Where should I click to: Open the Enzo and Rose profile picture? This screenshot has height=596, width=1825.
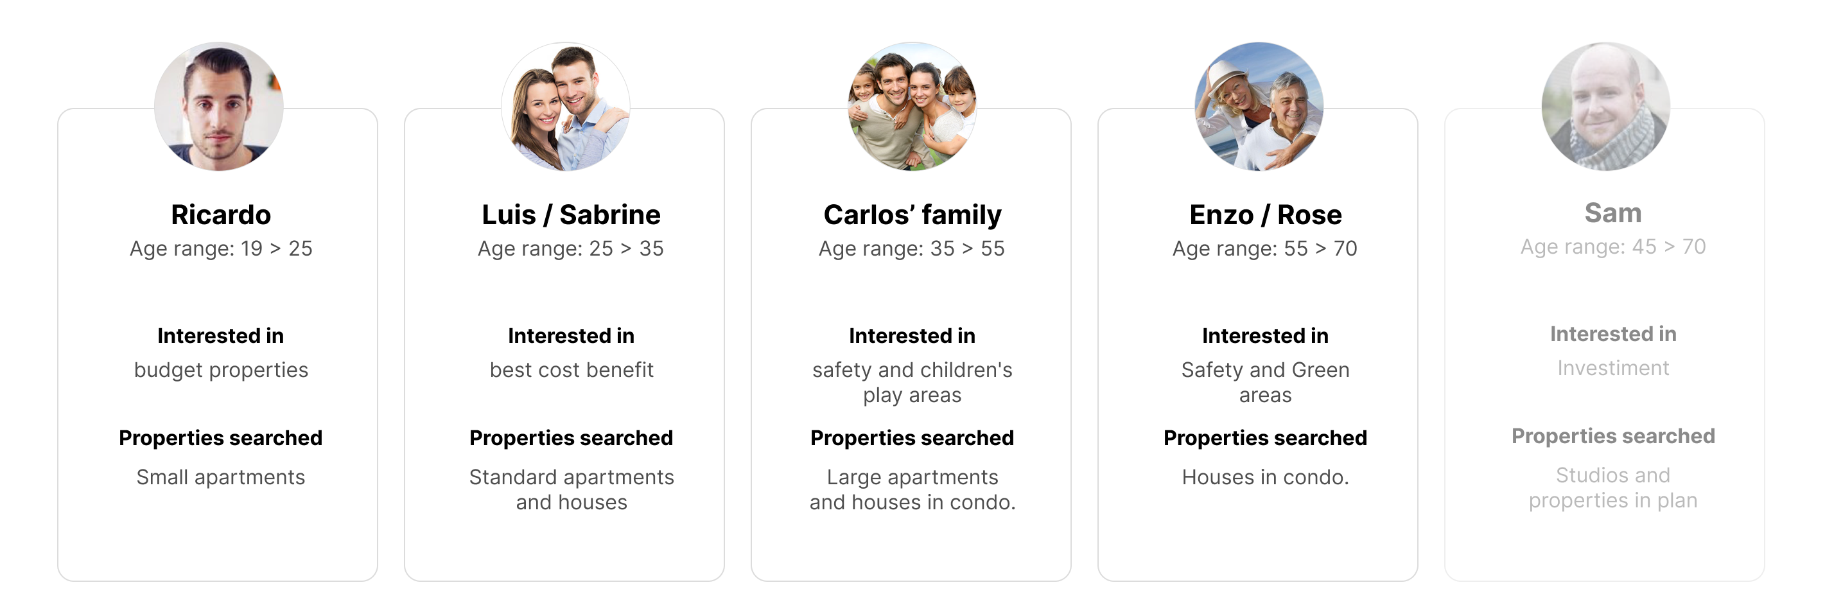pyautogui.click(x=1258, y=107)
